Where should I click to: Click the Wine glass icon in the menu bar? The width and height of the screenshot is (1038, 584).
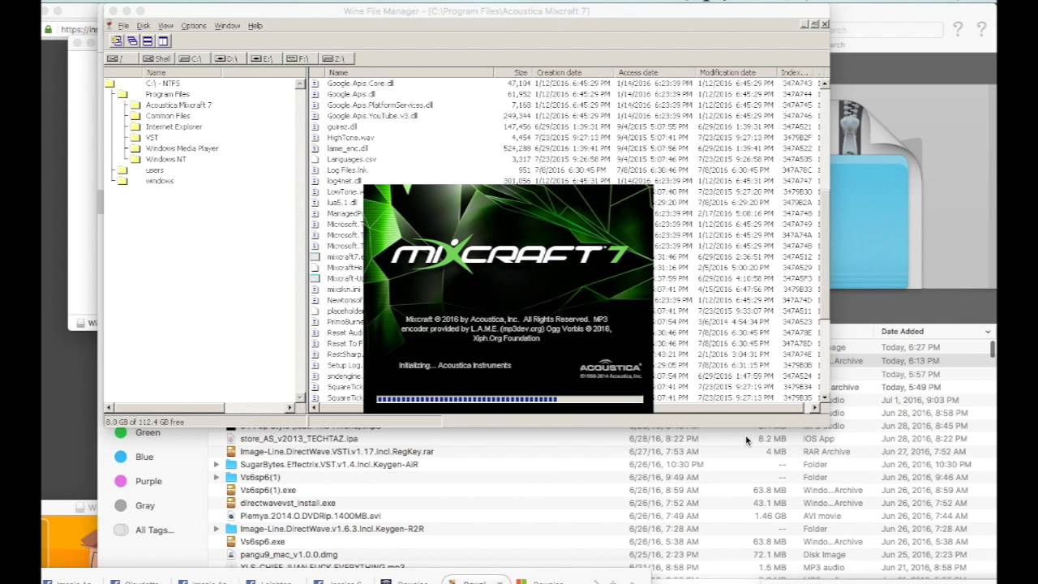(109, 26)
